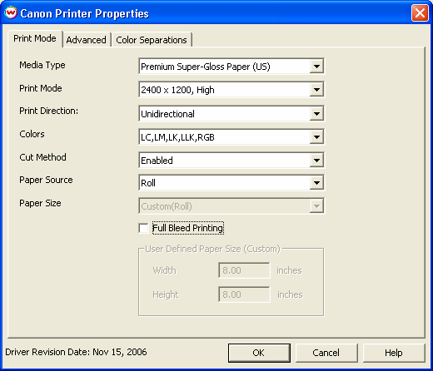
Task: Switch to the Advanced tab
Action: (x=86, y=40)
